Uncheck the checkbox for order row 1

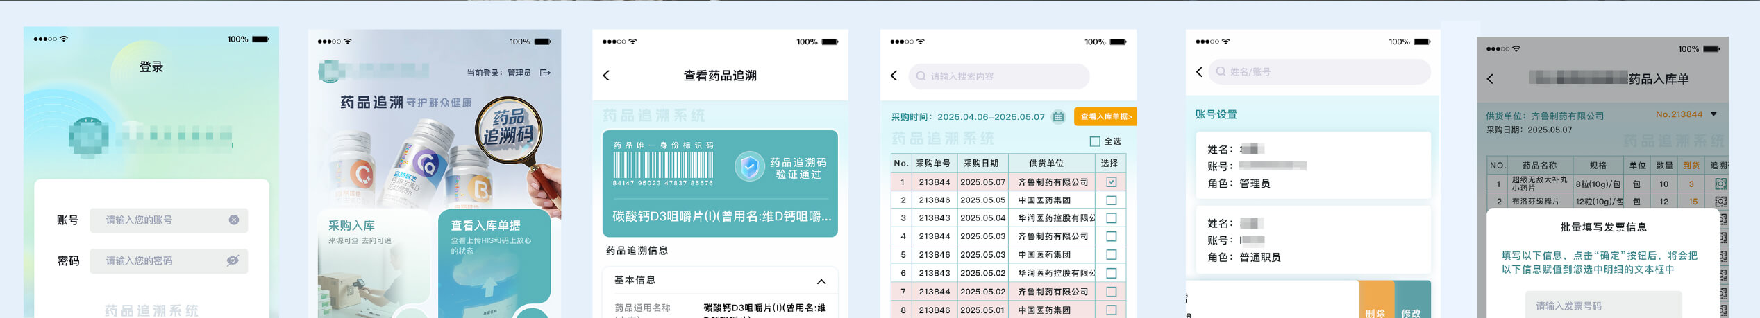[1111, 182]
